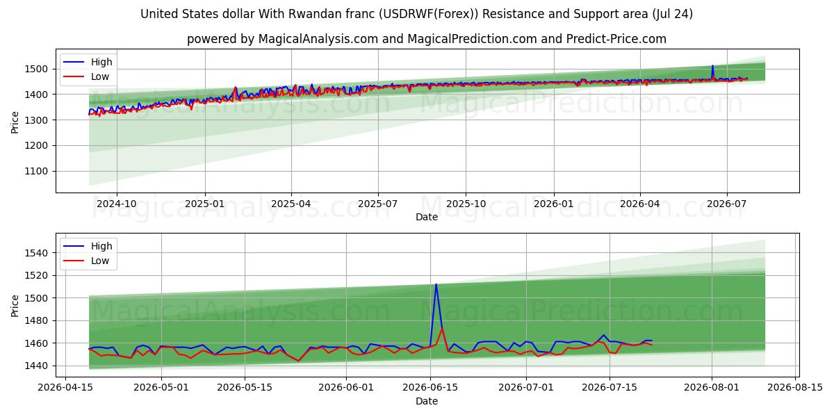Click the 'Price' y-axis label of the lower chart
834x417 pixels.
[x=15, y=305]
